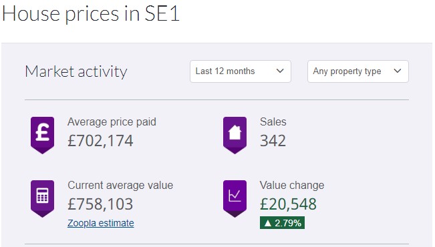Viewport: 435px width, 247px height.
Task: Click the Average price paid label
Action: 112,122
